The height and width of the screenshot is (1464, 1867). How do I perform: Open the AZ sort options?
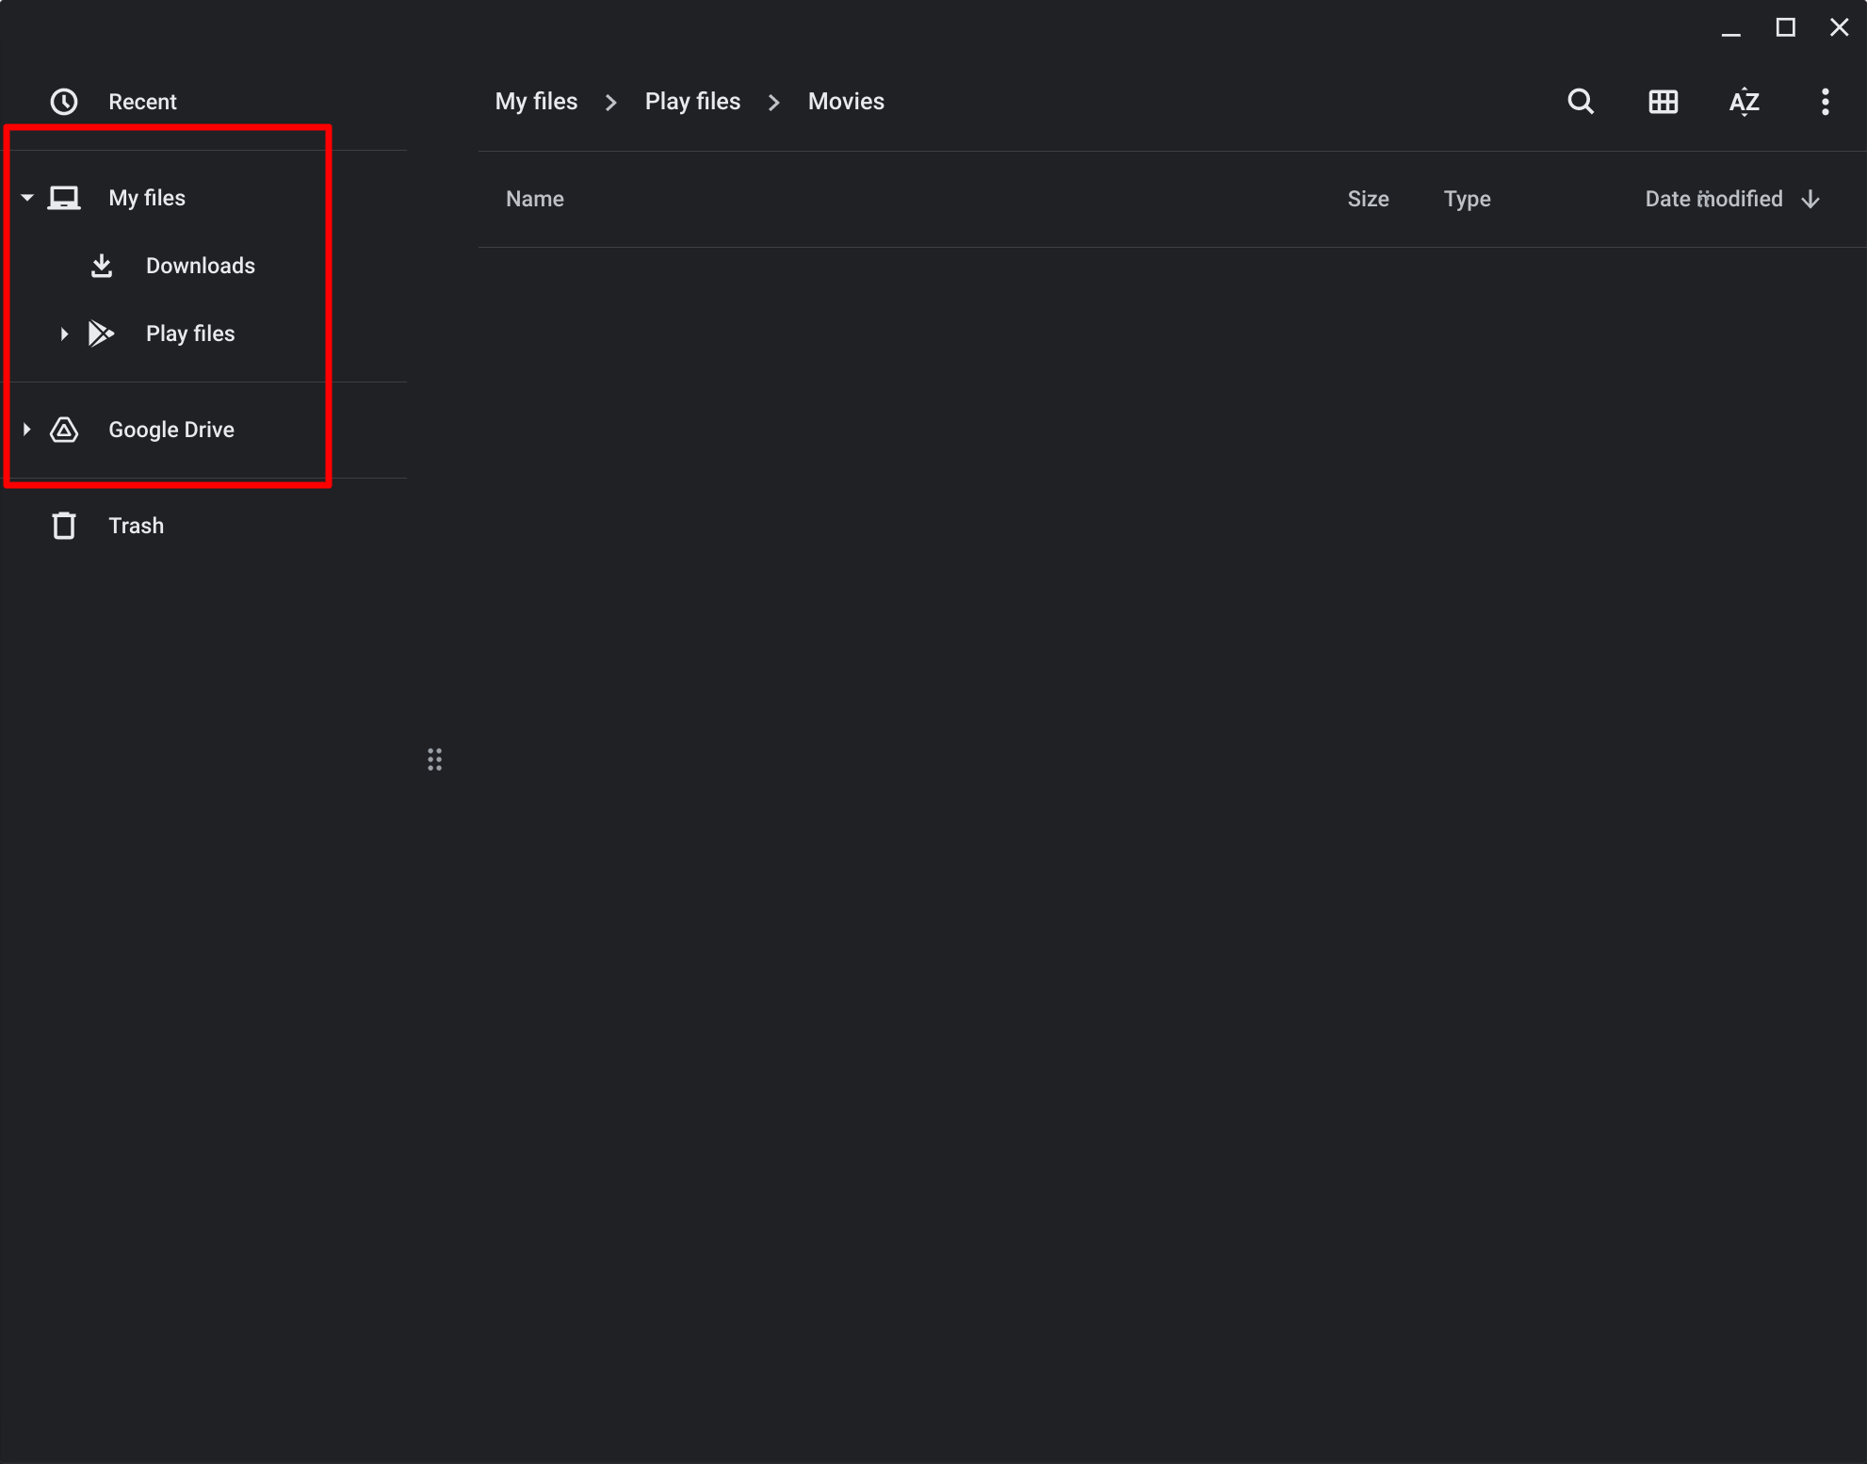(1744, 102)
